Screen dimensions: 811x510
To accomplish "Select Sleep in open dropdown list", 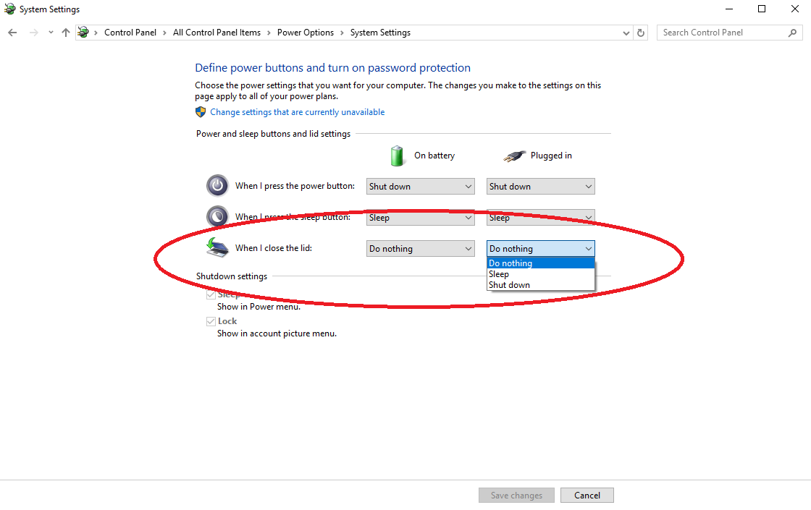I will point(540,274).
